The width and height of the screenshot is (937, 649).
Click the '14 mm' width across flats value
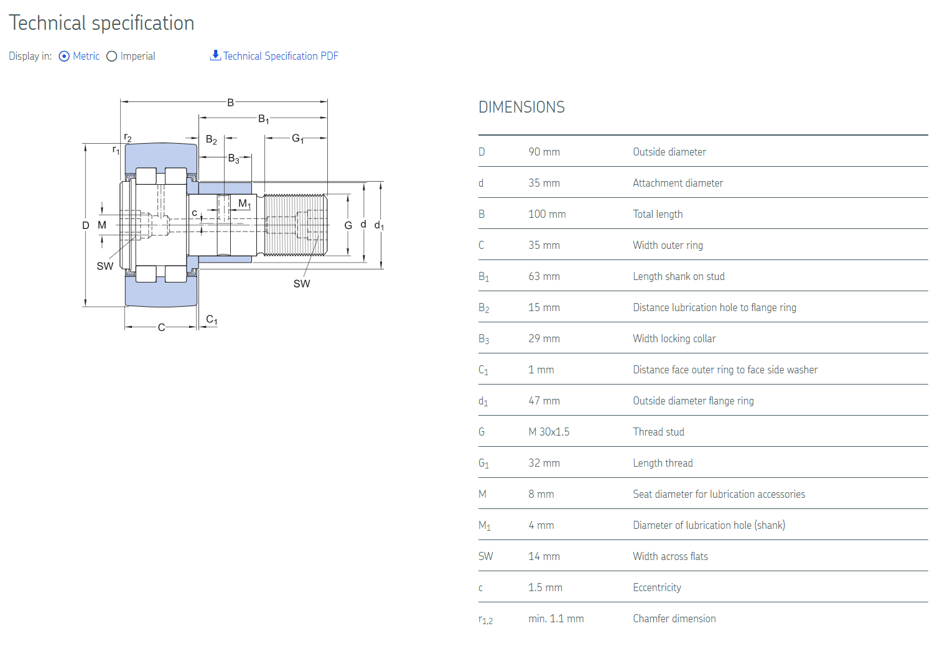[544, 556]
